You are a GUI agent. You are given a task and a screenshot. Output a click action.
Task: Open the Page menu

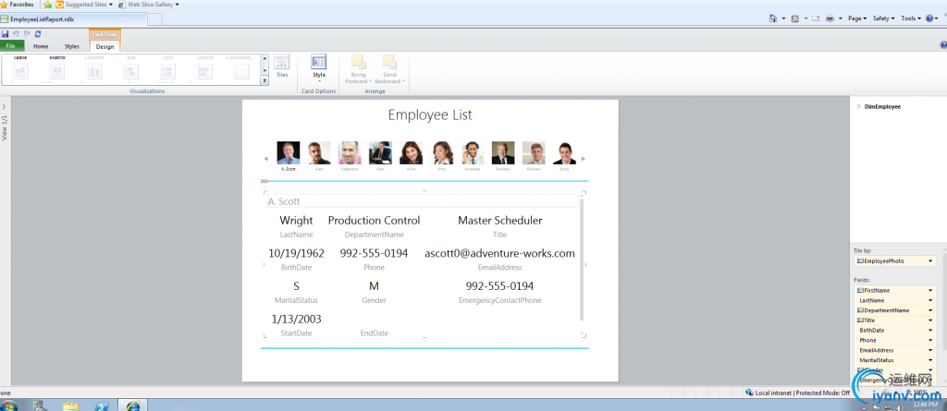point(857,18)
